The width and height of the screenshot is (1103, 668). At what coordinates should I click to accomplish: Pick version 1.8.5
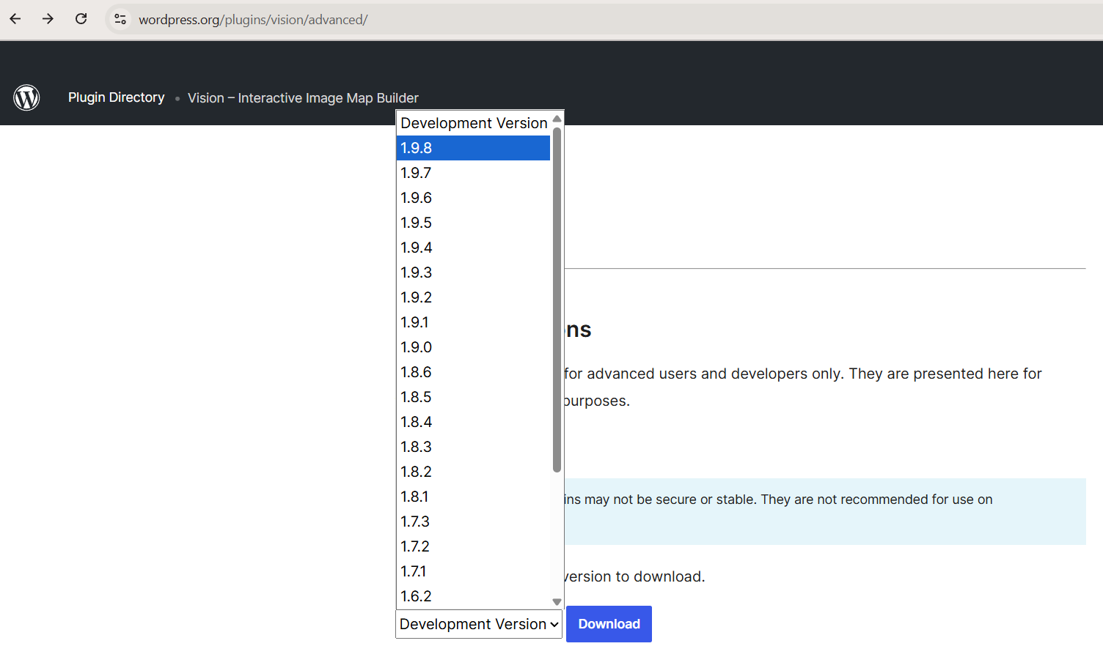pyautogui.click(x=474, y=397)
